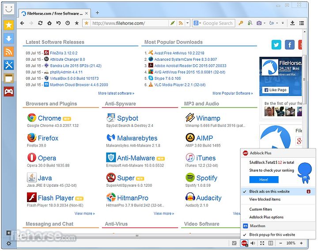This screenshot has height=251, width=318.
Task: Expand the camera screenshot dropdown arrow
Action: [265, 23]
